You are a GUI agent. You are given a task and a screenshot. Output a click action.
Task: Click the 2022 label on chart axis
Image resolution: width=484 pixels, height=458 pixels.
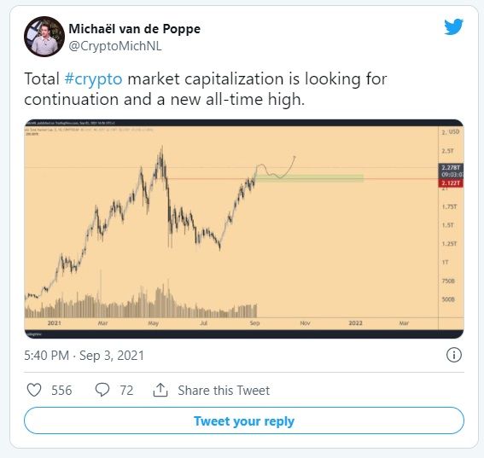pyautogui.click(x=355, y=323)
